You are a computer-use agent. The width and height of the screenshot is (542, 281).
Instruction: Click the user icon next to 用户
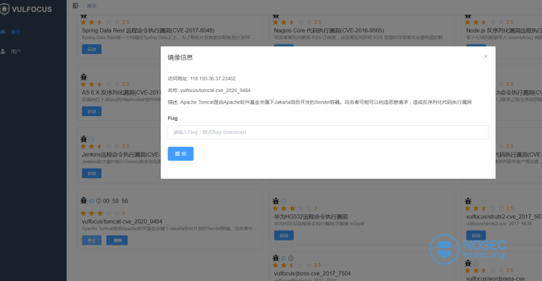[x=3, y=52]
